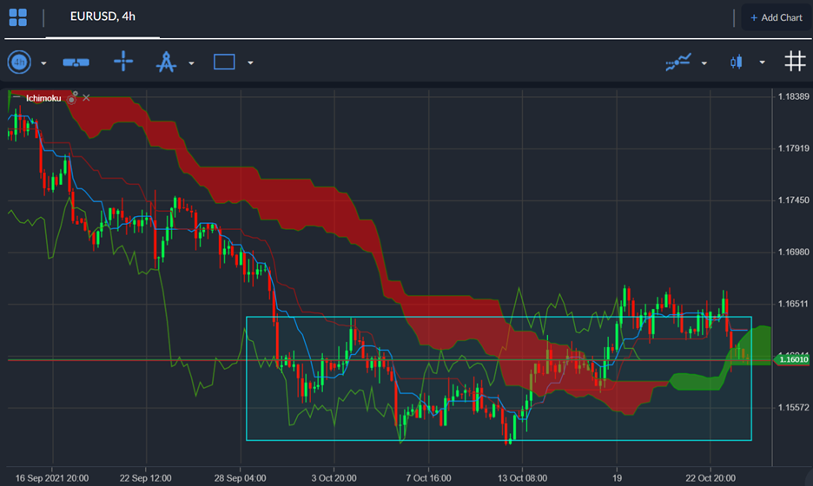This screenshot has width=813, height=486.
Task: Click the 1.17450 price axis label
Action: tap(793, 200)
